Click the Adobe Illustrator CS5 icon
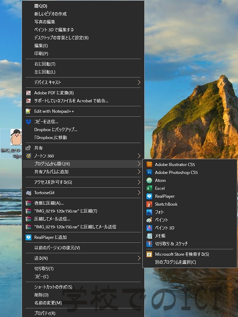238x317 pixels. [149, 165]
